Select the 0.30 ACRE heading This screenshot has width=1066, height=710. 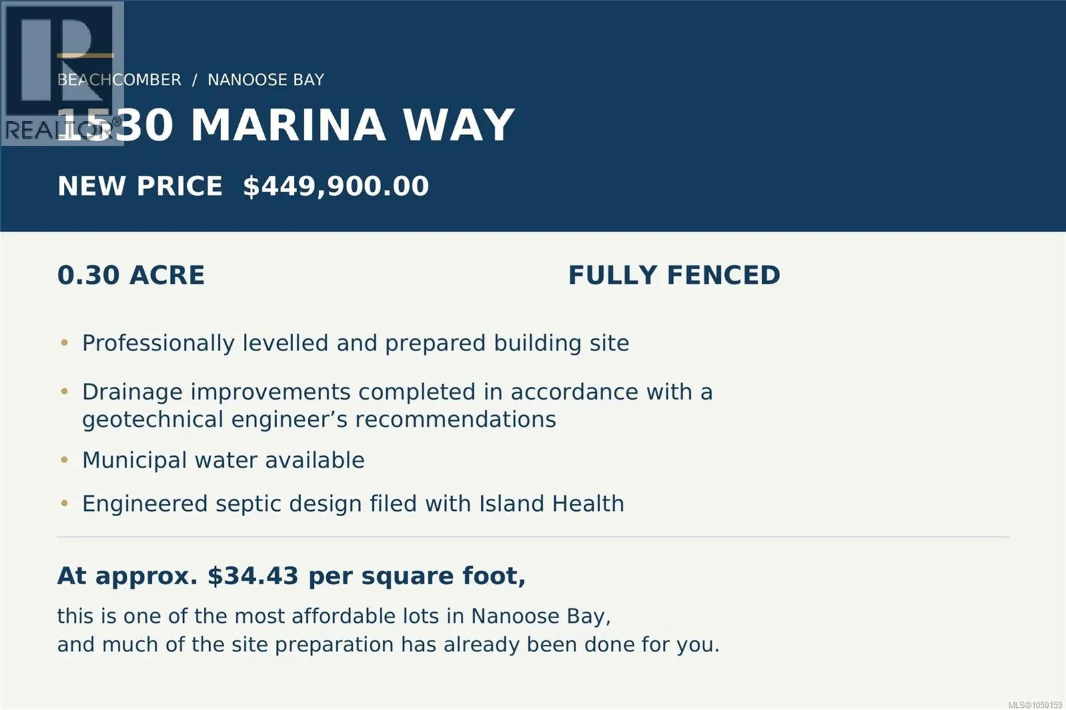[131, 275]
